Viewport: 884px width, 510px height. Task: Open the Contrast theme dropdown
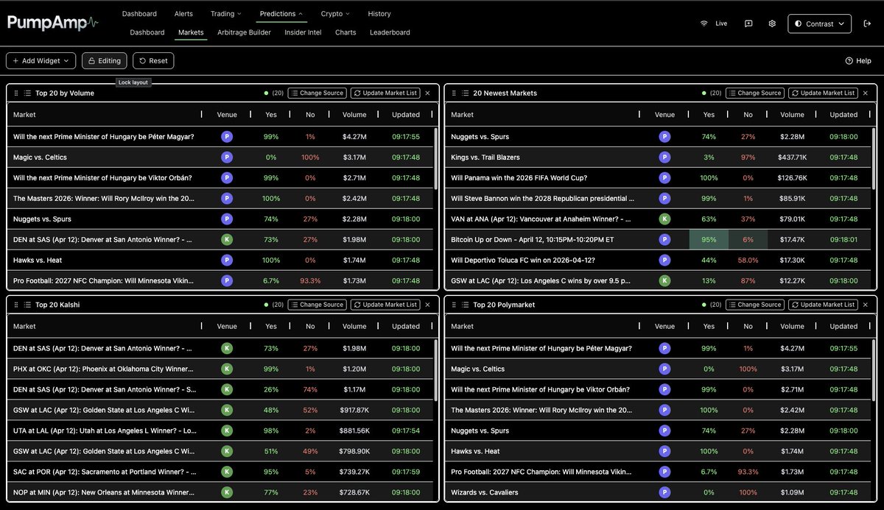coord(819,24)
